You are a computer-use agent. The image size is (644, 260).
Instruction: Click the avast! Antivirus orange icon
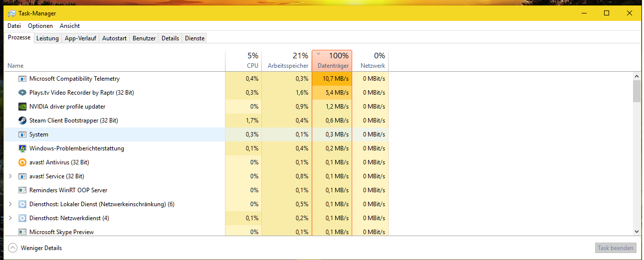(22, 162)
